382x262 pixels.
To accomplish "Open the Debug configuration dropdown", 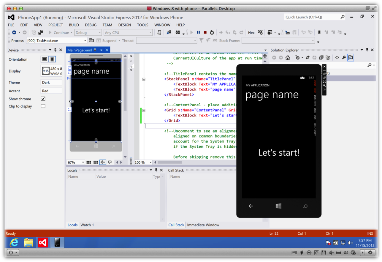I will tap(88, 33).
